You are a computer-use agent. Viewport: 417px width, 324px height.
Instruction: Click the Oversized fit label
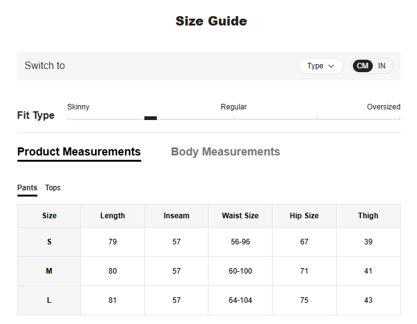tap(383, 107)
